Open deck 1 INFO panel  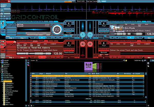pyautogui.click(x=8, y=25)
